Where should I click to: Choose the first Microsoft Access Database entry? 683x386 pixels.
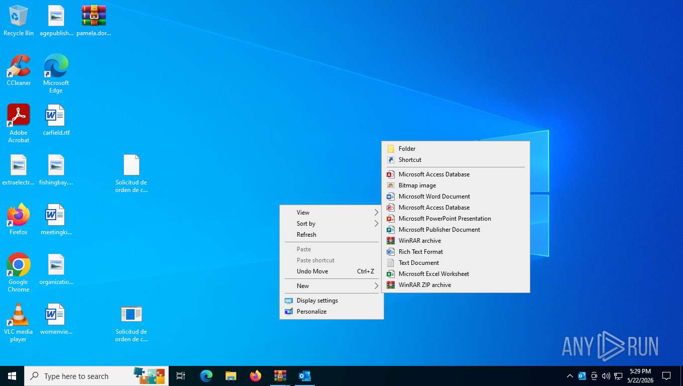[x=456, y=174]
